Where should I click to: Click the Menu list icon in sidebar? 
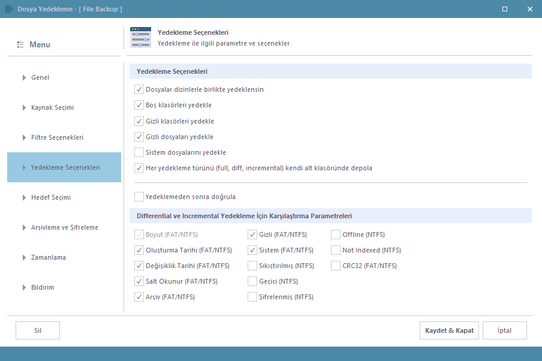[20, 45]
